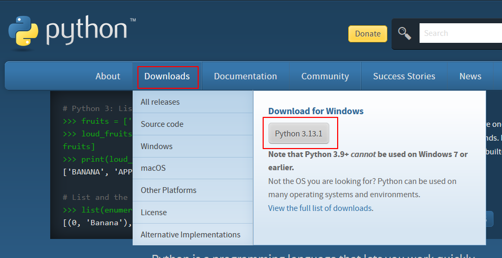
Task: Click 'Not the OS you are looking for?' text
Action: point(322,181)
